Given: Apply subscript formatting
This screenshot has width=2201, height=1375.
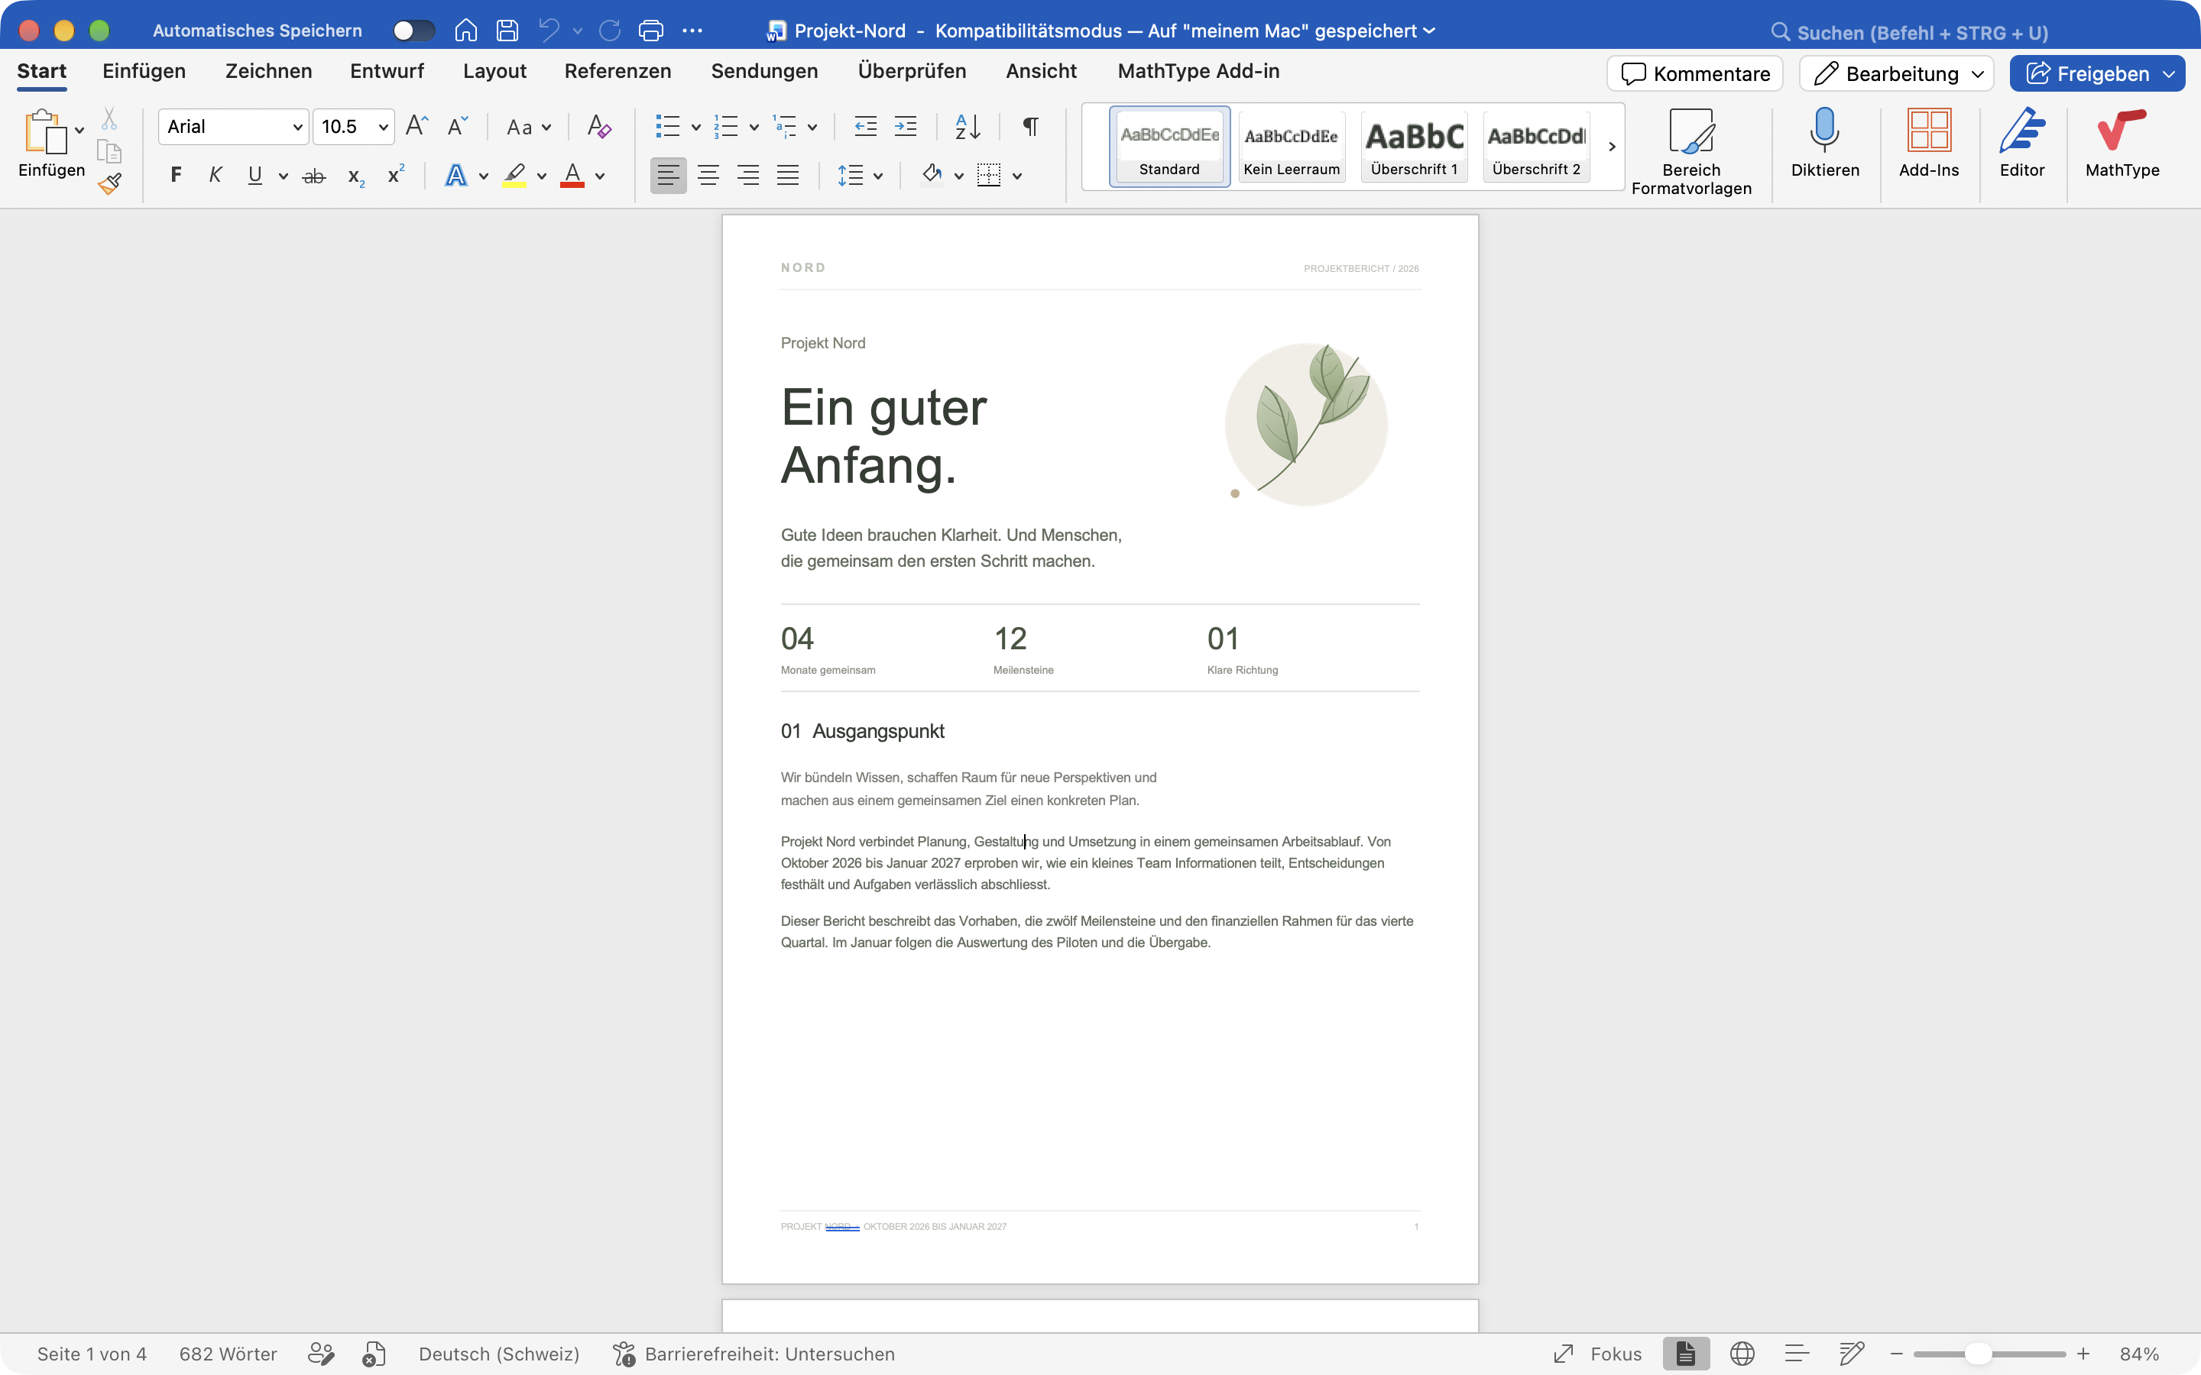Looking at the screenshot, I should [355, 176].
